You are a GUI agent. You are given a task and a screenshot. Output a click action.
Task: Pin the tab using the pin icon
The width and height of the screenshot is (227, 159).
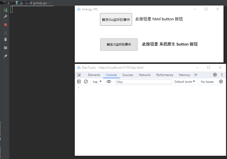[x=6, y=56]
